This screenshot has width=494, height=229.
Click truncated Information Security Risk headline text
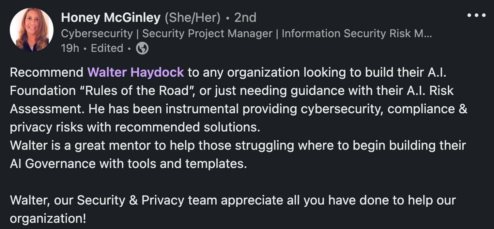pyautogui.click(x=356, y=34)
